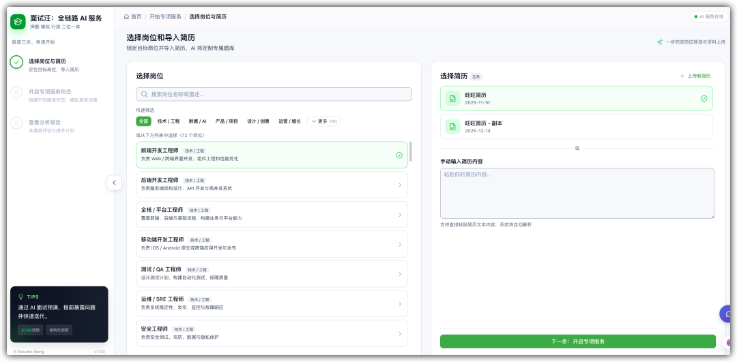
Task: Click the green check step circle icon
Action: coord(16,61)
